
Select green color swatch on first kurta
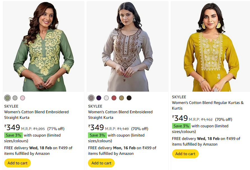click(8, 98)
